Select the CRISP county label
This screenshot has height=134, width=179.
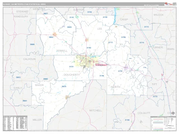124,20
